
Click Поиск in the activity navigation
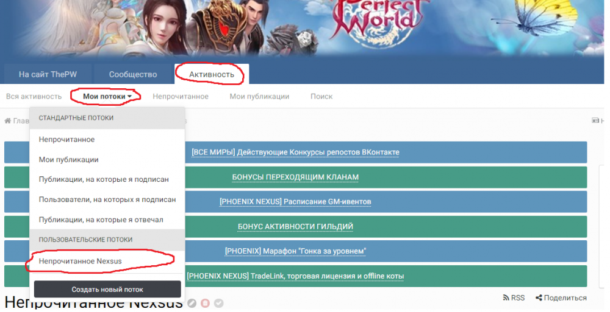(321, 96)
